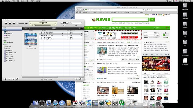
Task: Open the dragon game advertisement banner
Action: click(156, 63)
